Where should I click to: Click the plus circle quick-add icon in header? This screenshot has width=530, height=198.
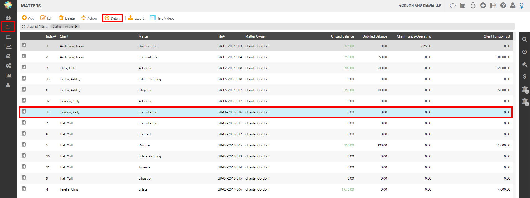(x=483, y=5)
